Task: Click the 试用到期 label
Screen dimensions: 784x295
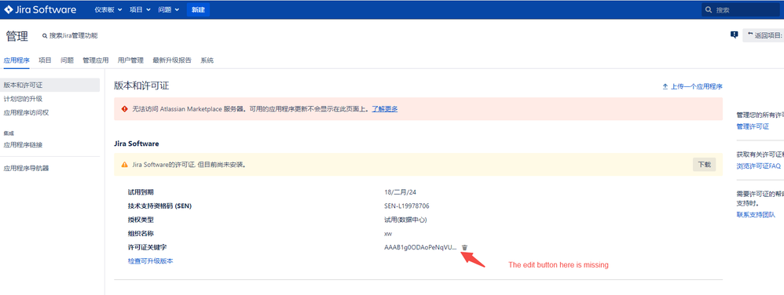Action: click(x=141, y=192)
